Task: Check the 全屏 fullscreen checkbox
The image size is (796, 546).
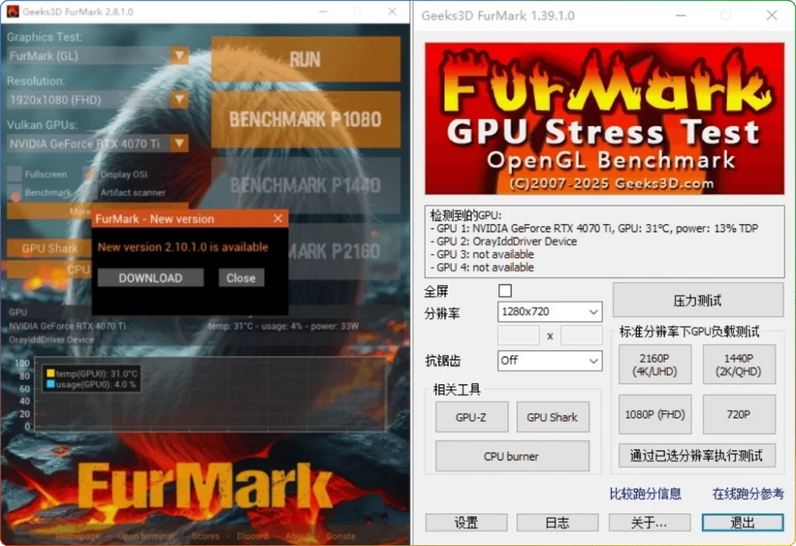Action: (504, 290)
